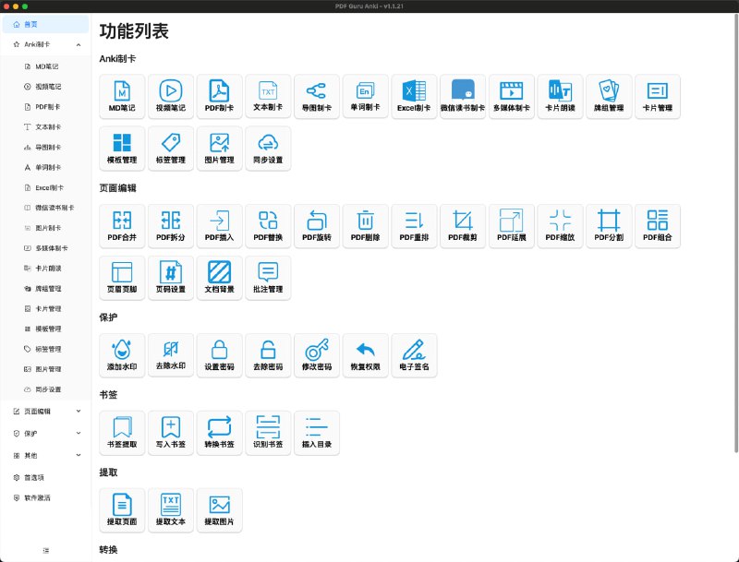Open the 设置密码 password tool

click(219, 354)
